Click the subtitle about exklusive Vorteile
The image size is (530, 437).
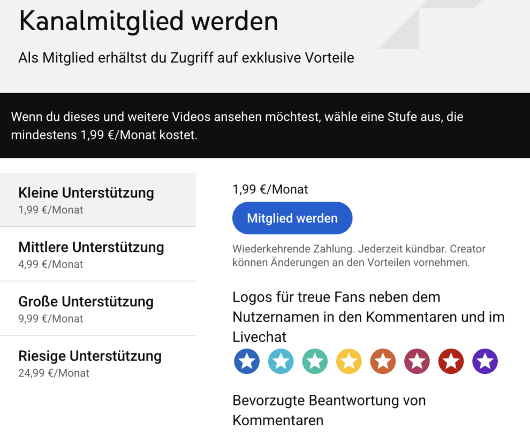(186, 58)
